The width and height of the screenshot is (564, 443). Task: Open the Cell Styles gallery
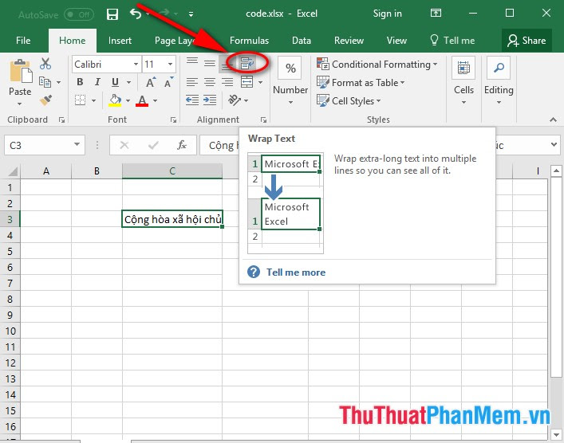[x=349, y=100]
